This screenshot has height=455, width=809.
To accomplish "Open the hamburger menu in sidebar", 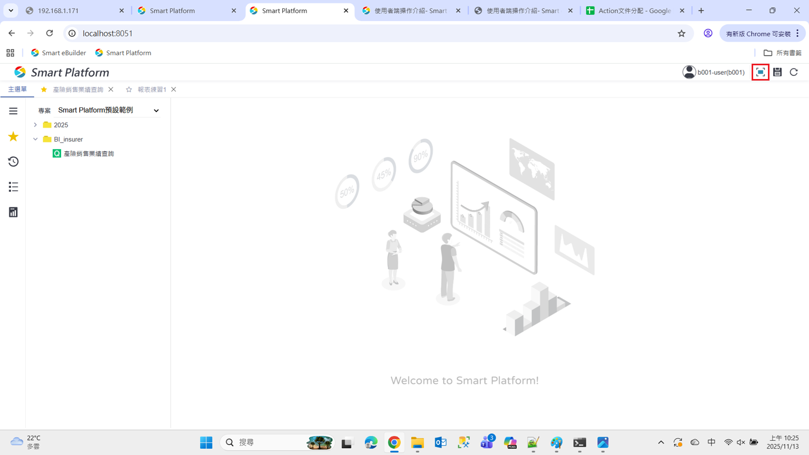I will point(13,111).
